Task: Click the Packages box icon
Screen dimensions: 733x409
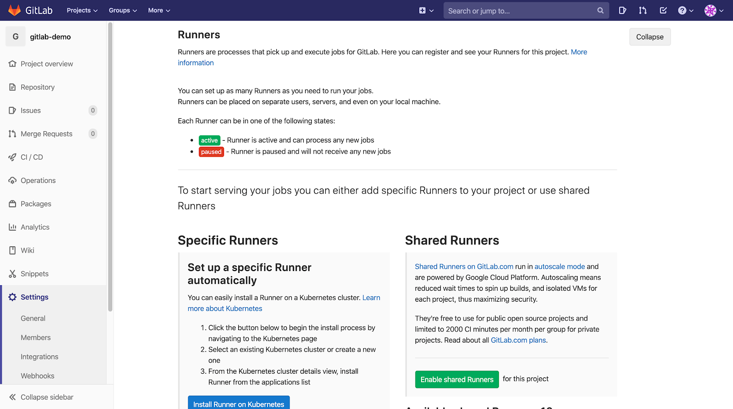Action: coord(12,204)
